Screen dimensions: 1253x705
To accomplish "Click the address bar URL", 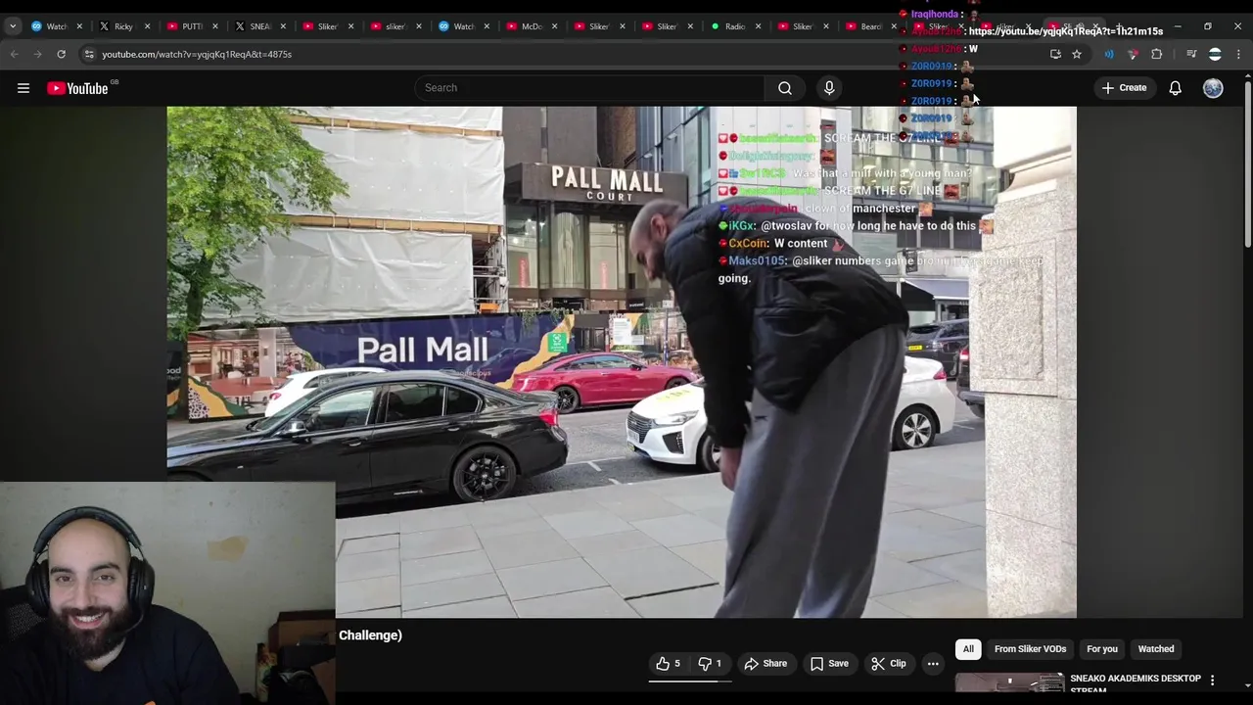I will pos(197,54).
